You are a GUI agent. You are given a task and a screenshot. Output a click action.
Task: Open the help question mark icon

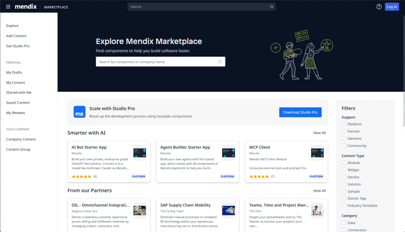pos(379,7)
